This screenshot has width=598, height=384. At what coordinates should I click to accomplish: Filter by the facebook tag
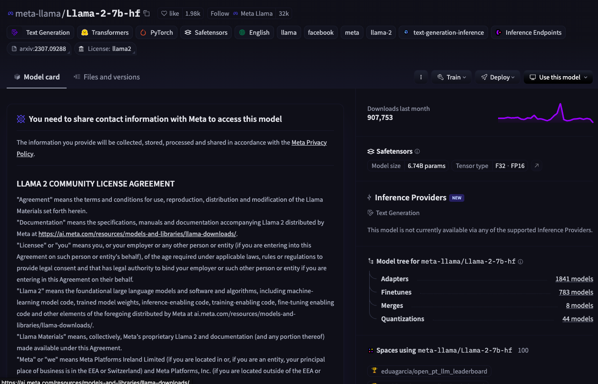pyautogui.click(x=321, y=32)
